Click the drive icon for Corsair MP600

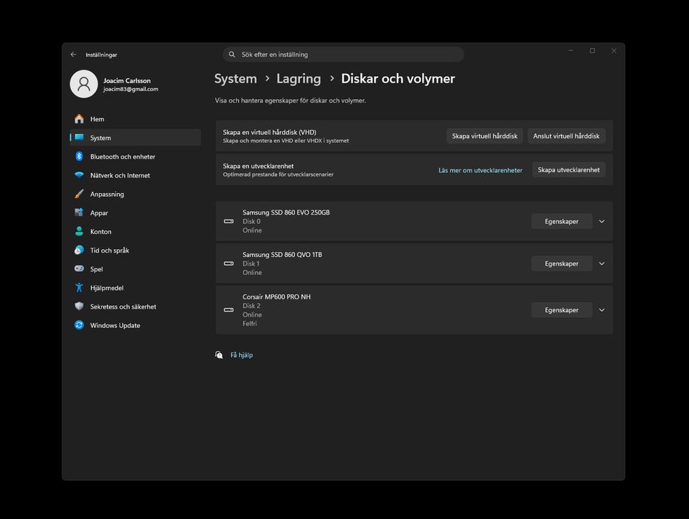(229, 310)
